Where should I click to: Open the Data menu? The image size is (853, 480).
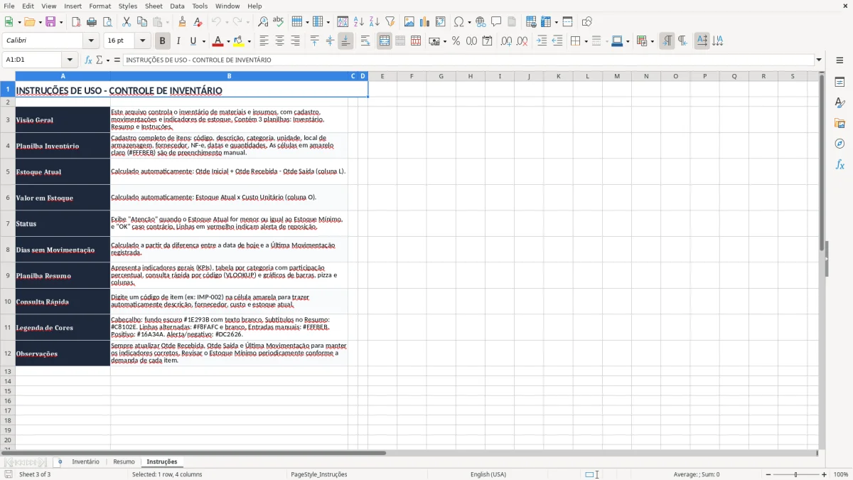(x=177, y=6)
